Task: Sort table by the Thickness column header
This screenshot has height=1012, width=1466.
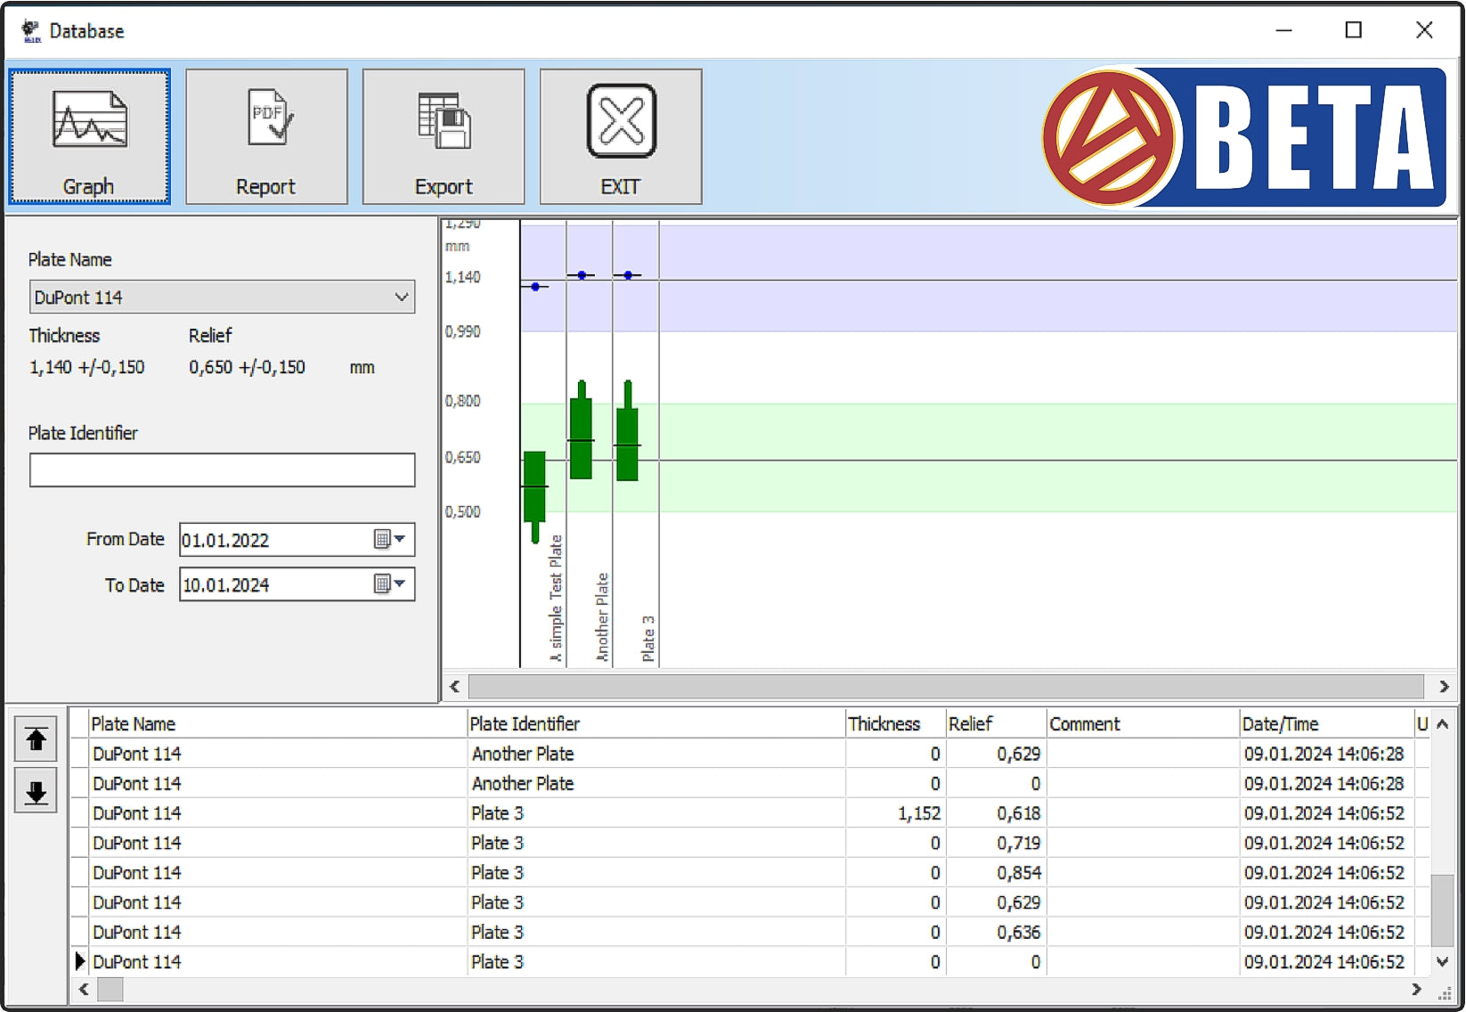Action: 885,723
